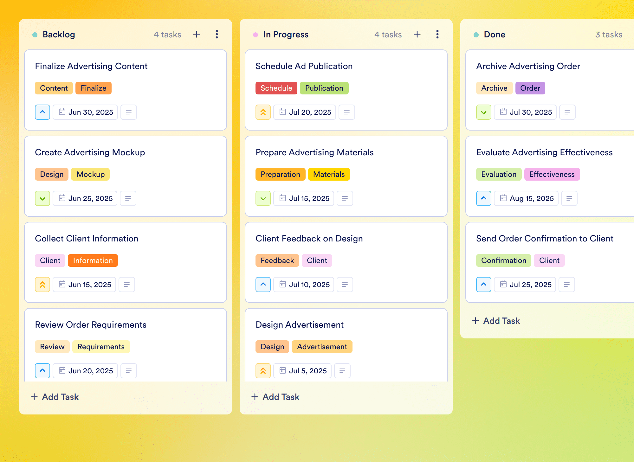This screenshot has height=462, width=634.
Task: Click the Done column title
Action: point(494,35)
